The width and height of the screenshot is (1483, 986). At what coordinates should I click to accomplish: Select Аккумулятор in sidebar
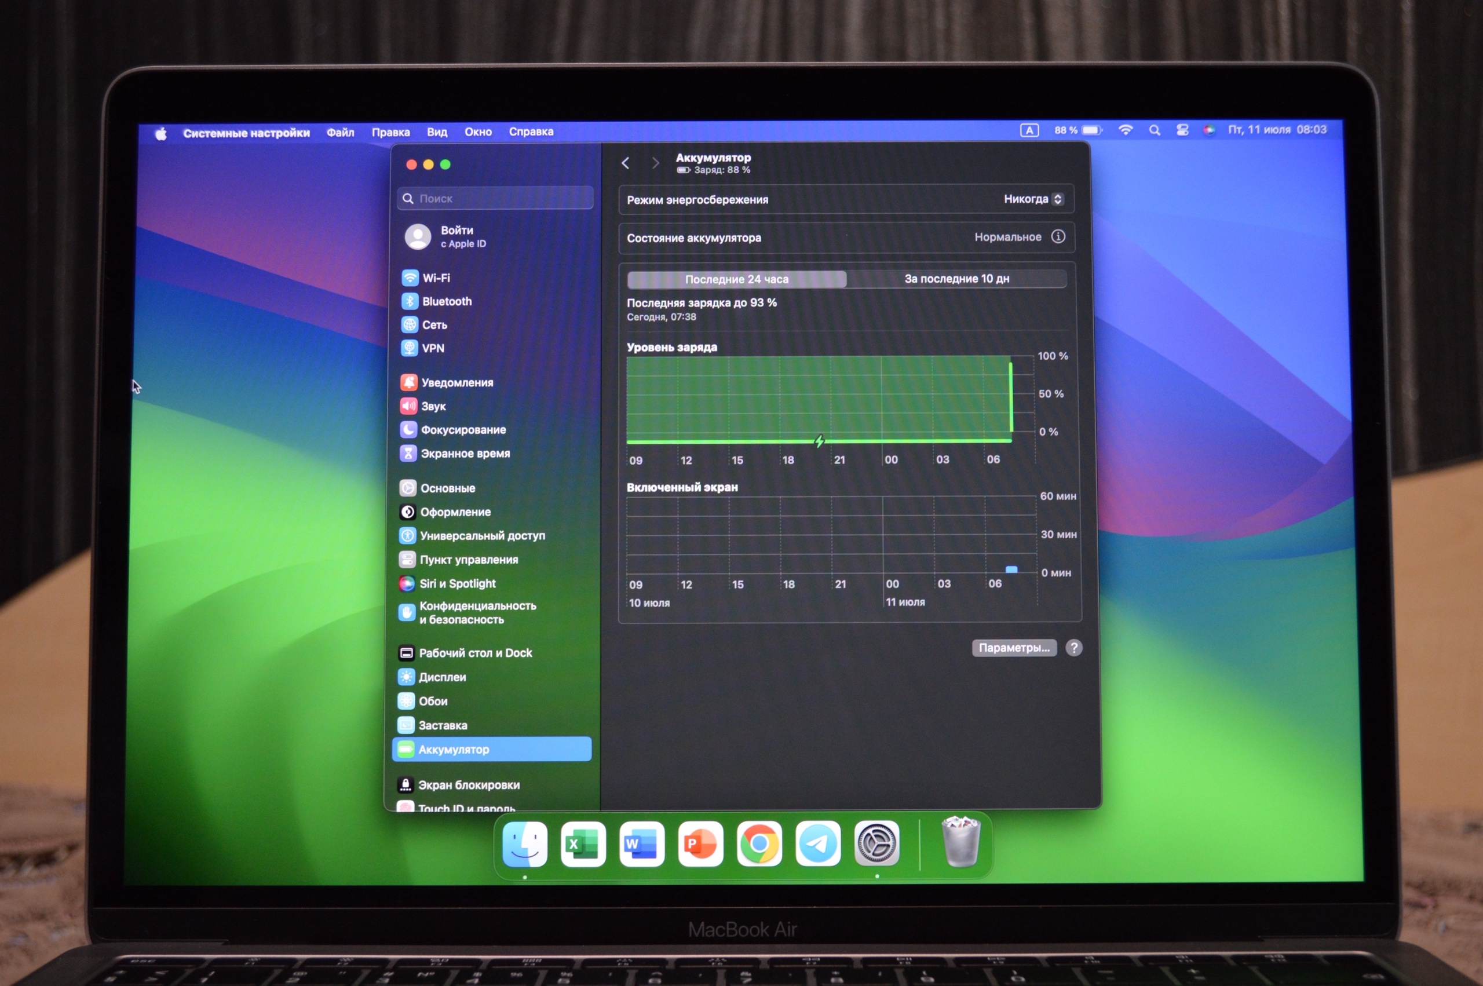click(x=492, y=750)
